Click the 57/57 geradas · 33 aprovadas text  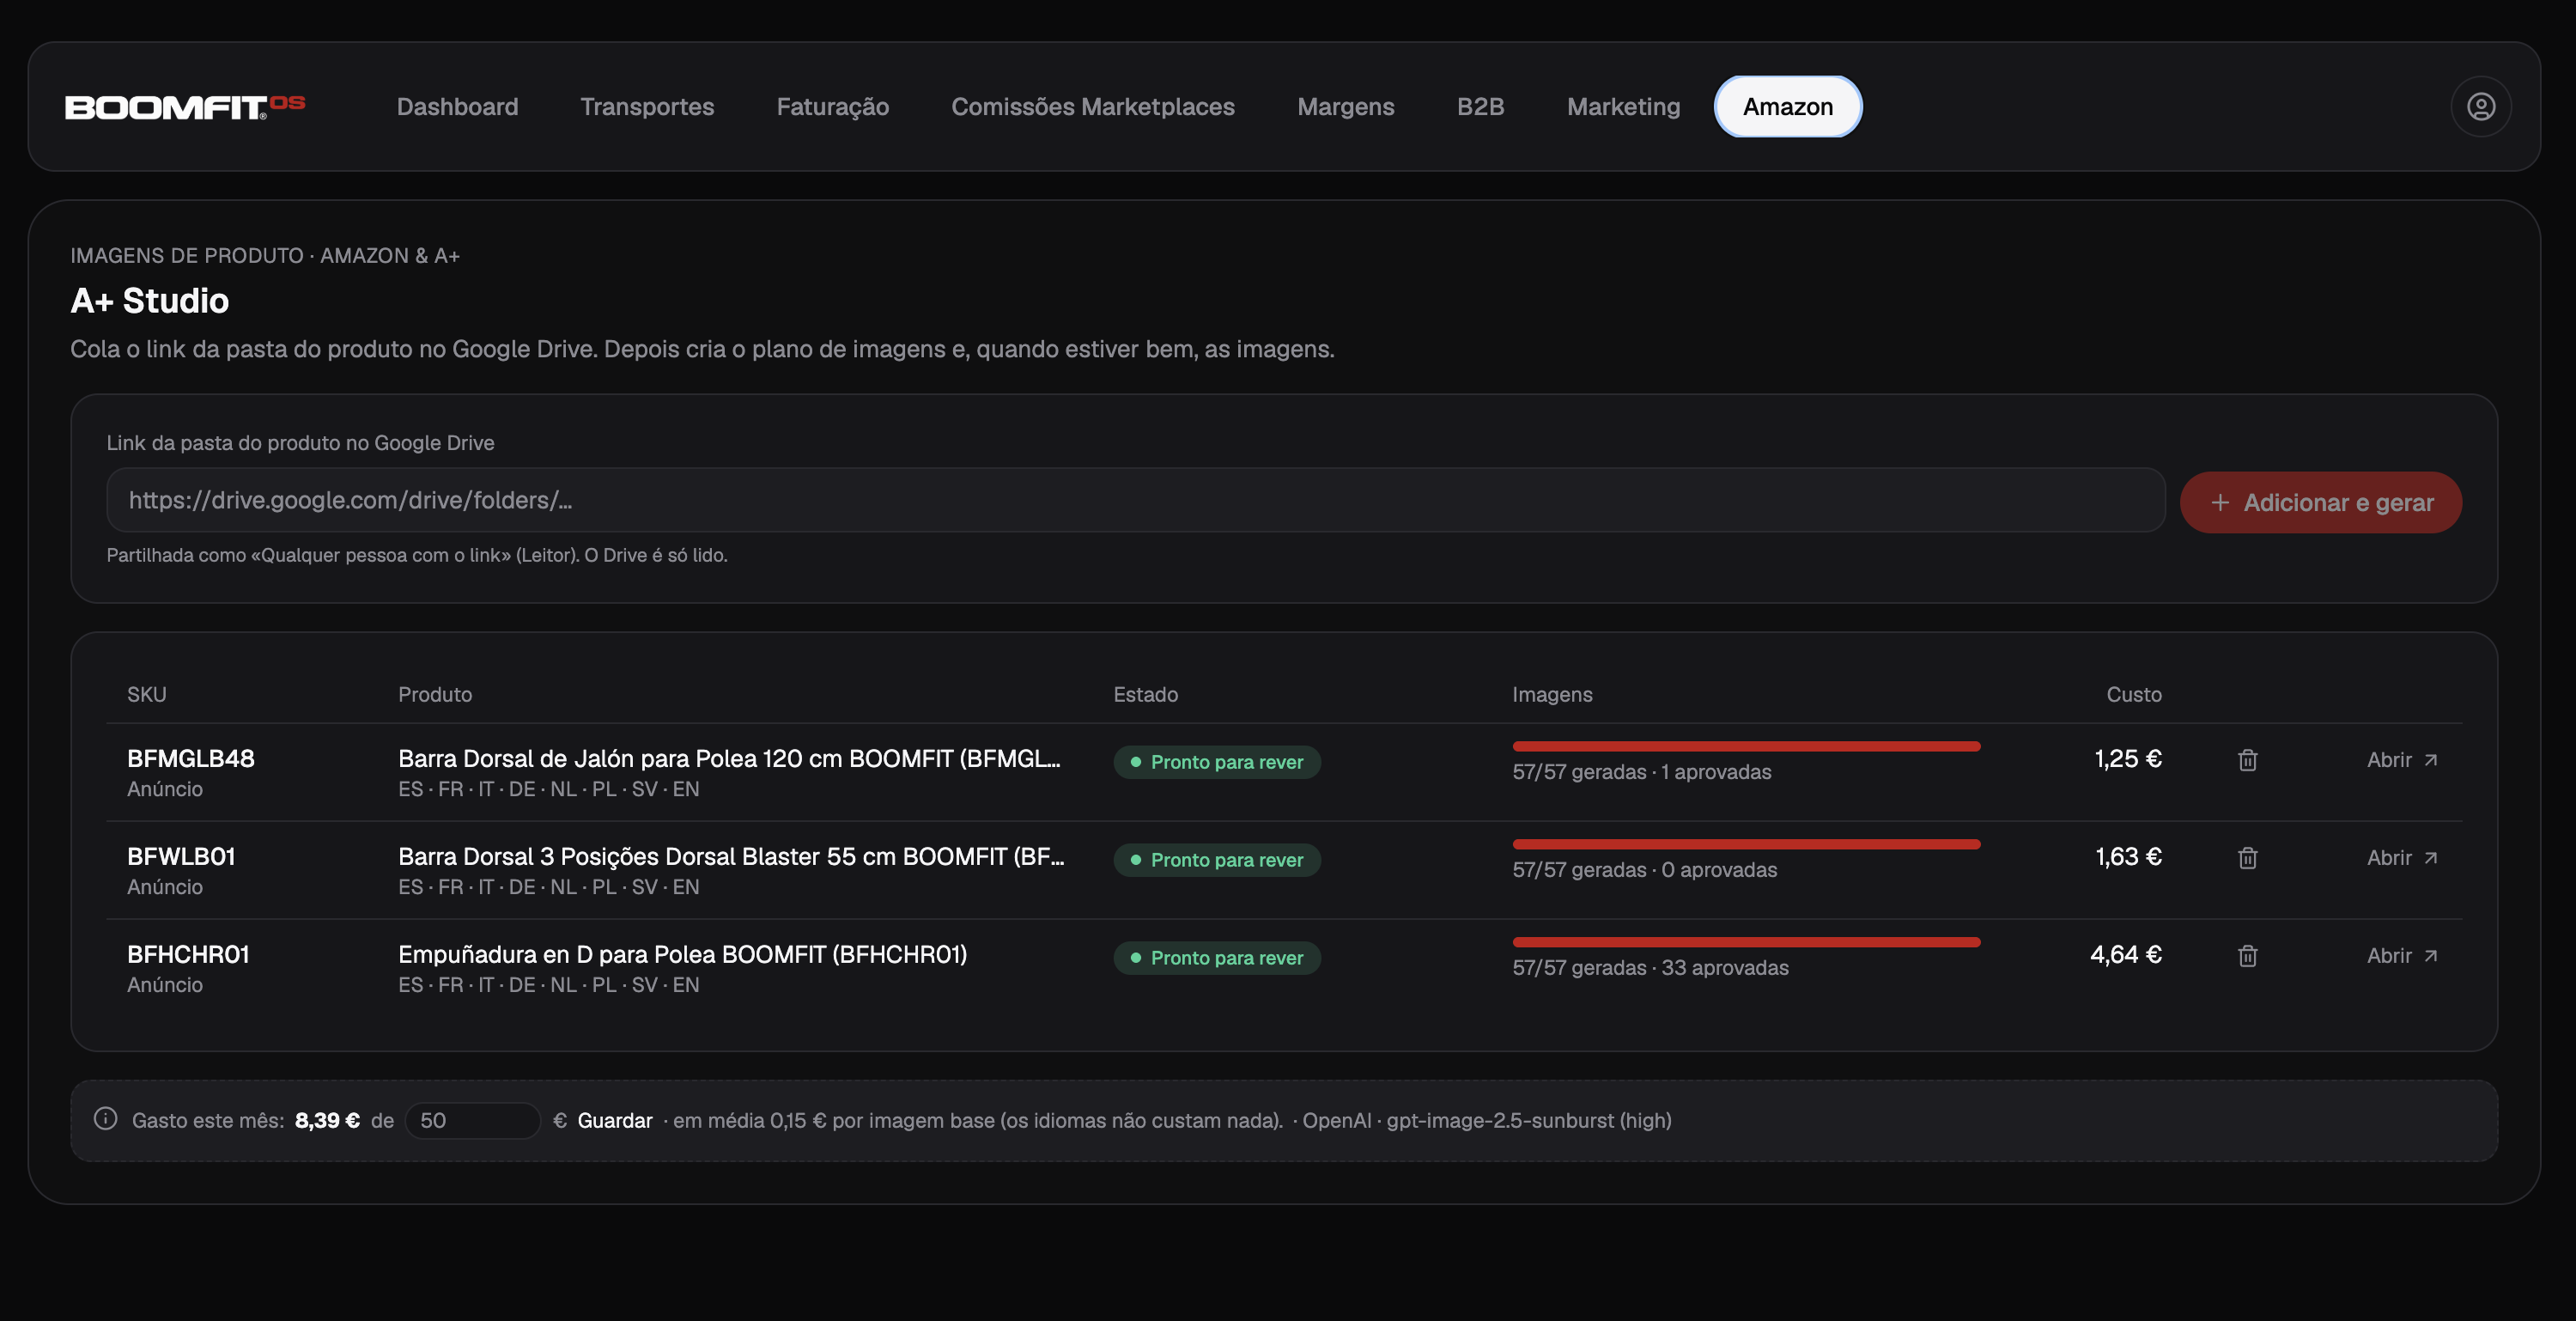1650,967
